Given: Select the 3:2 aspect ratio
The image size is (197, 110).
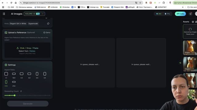Looking at the screenshot, I should coord(29,75).
